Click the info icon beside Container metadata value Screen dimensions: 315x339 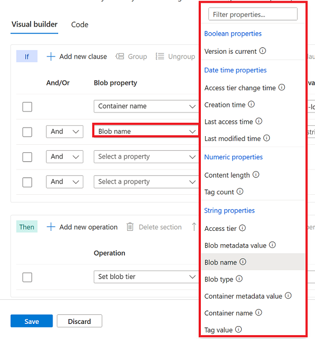click(288, 296)
